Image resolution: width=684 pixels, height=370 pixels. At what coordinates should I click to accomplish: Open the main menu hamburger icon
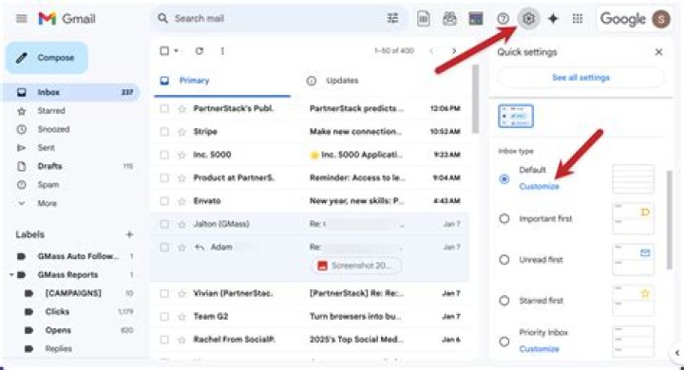coord(21,19)
